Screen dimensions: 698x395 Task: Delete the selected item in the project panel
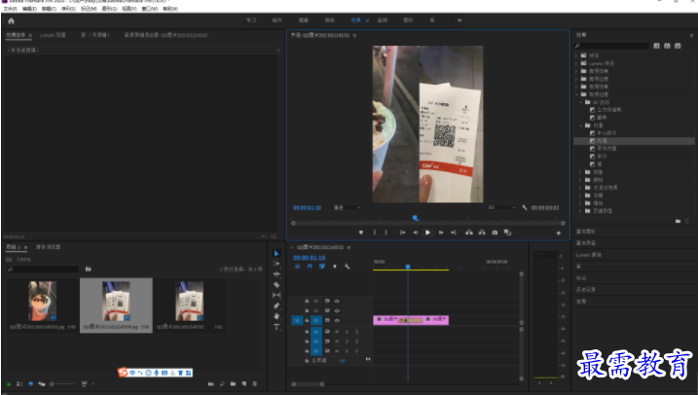255,384
